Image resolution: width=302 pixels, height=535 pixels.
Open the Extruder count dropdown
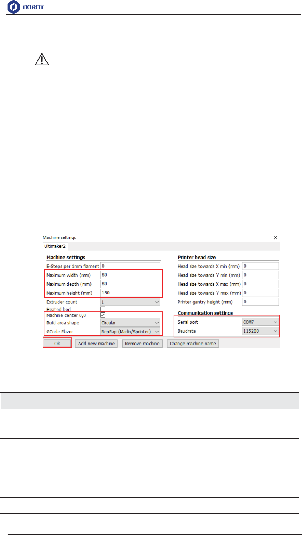click(x=130, y=302)
